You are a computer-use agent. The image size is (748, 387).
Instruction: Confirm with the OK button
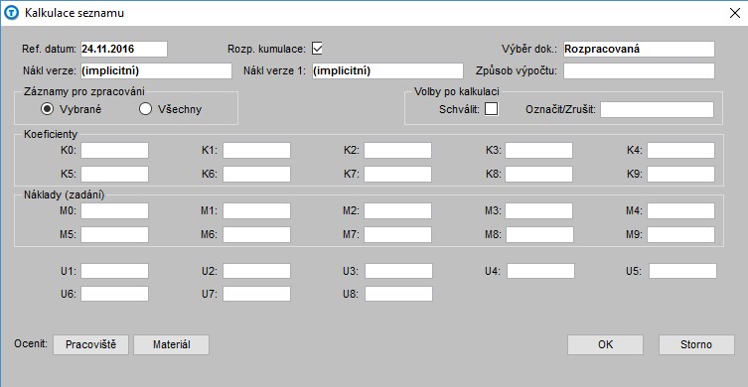[605, 344]
